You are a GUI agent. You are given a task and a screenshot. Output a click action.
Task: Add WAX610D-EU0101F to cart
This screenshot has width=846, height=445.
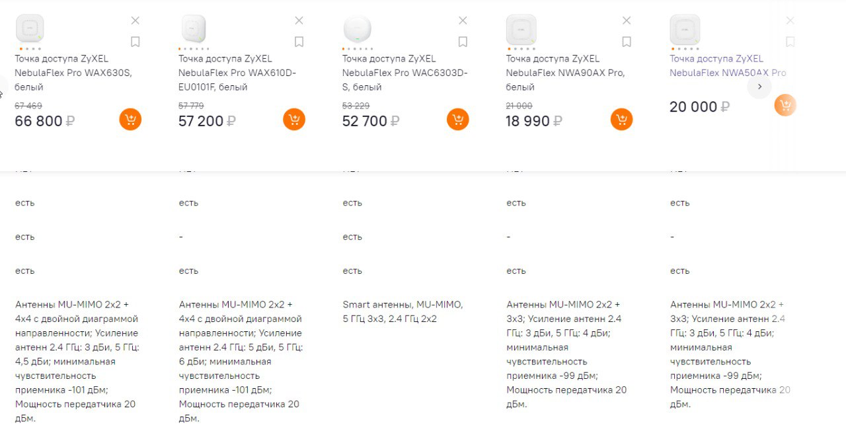[294, 120]
